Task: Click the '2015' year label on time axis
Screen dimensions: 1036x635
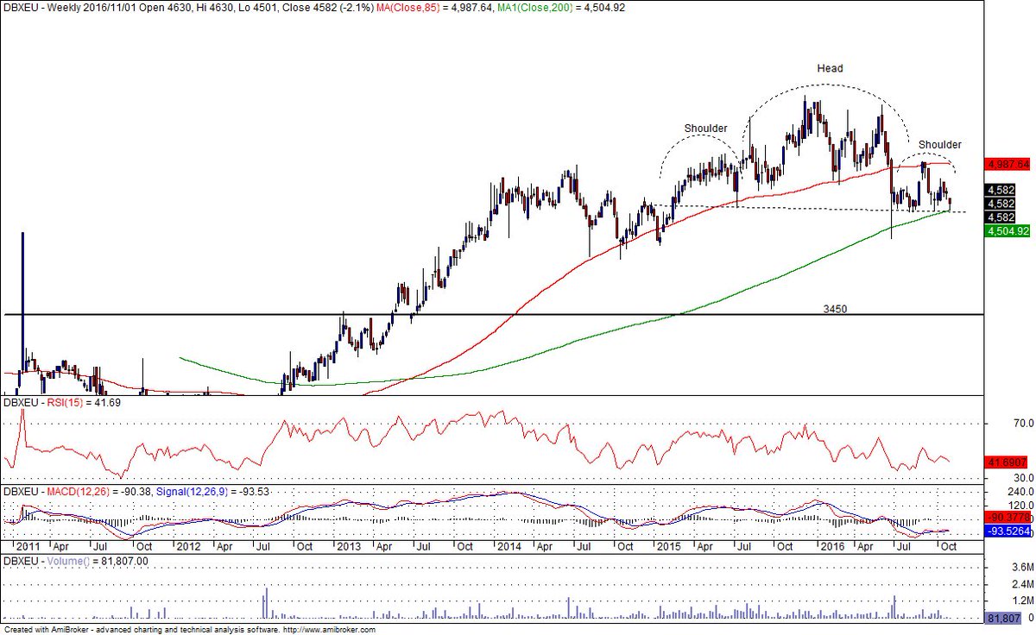Action: coord(668,547)
